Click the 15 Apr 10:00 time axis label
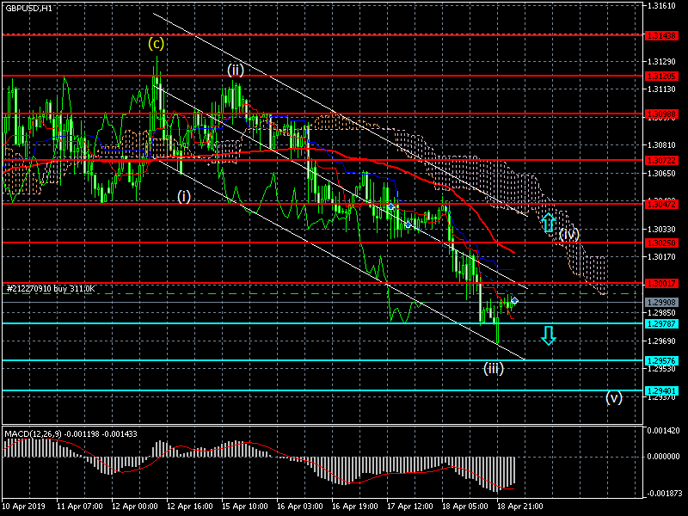688x516 pixels. pos(245,507)
